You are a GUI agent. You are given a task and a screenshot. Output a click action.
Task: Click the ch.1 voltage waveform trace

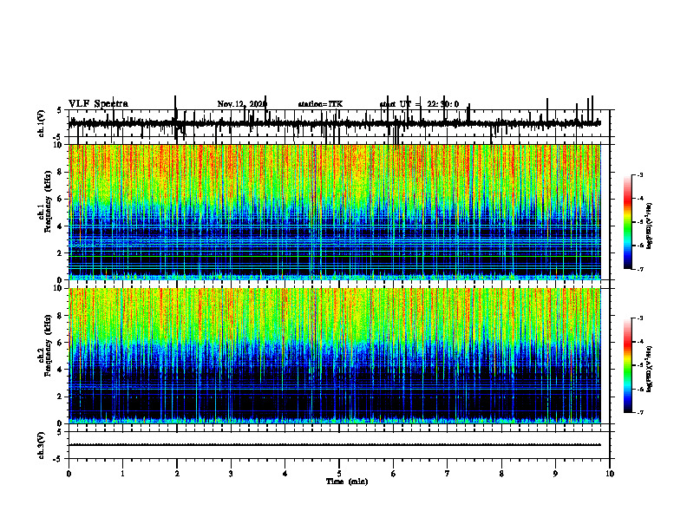335,123
